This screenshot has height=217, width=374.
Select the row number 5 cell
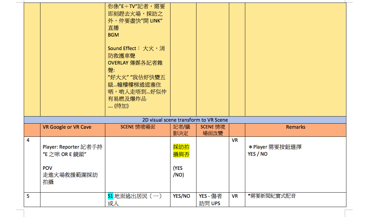(28, 196)
